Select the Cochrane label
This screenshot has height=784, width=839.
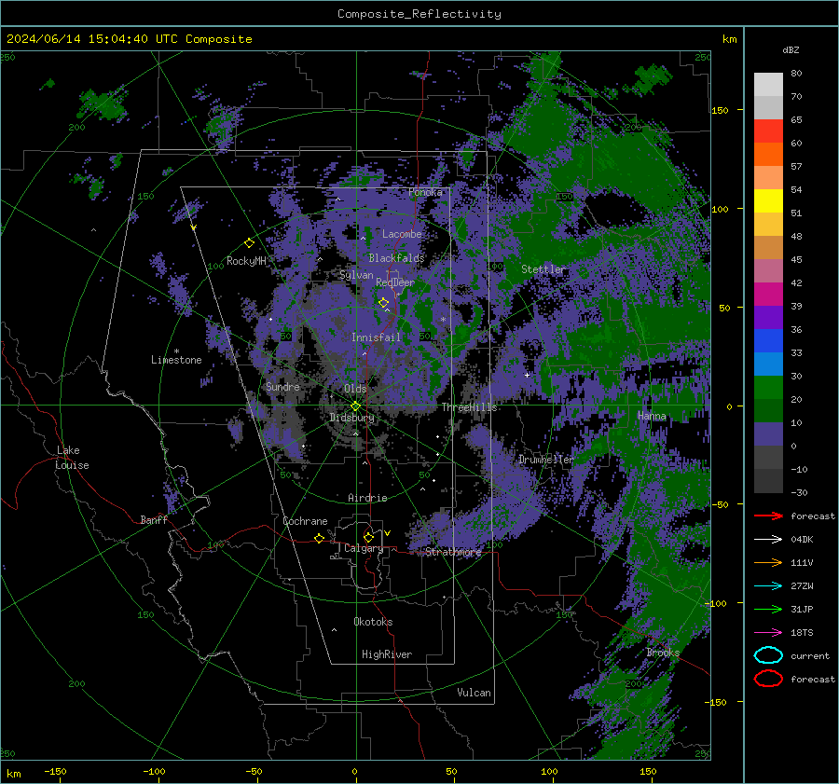coord(305,521)
